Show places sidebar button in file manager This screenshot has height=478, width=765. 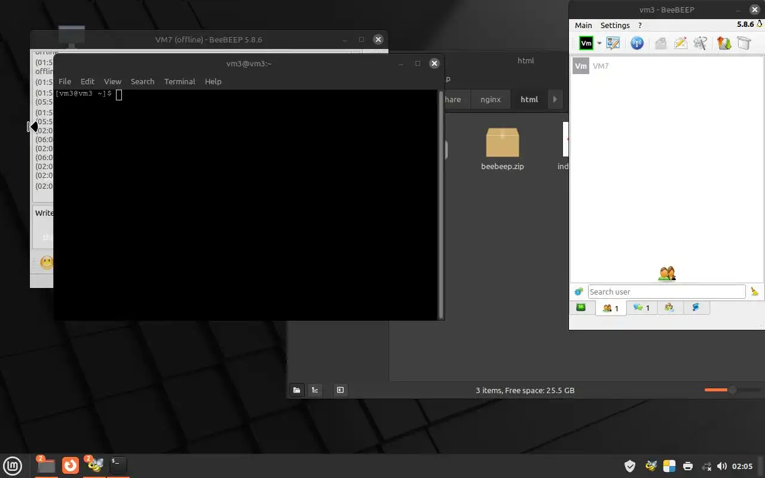[296, 390]
